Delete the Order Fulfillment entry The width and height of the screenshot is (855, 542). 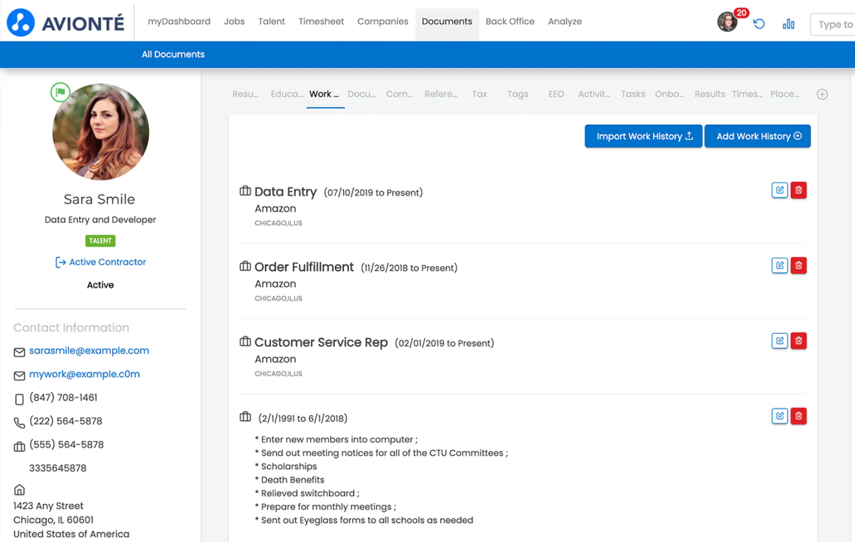coord(799,266)
